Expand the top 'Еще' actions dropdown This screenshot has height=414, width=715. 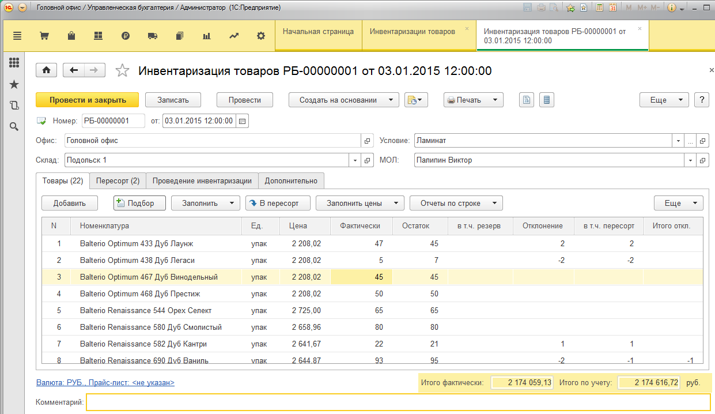click(664, 100)
